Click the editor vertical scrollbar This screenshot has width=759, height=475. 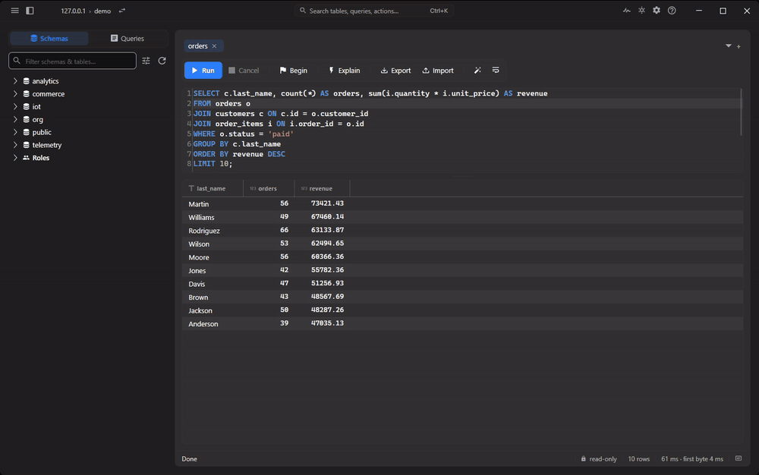[x=741, y=112]
